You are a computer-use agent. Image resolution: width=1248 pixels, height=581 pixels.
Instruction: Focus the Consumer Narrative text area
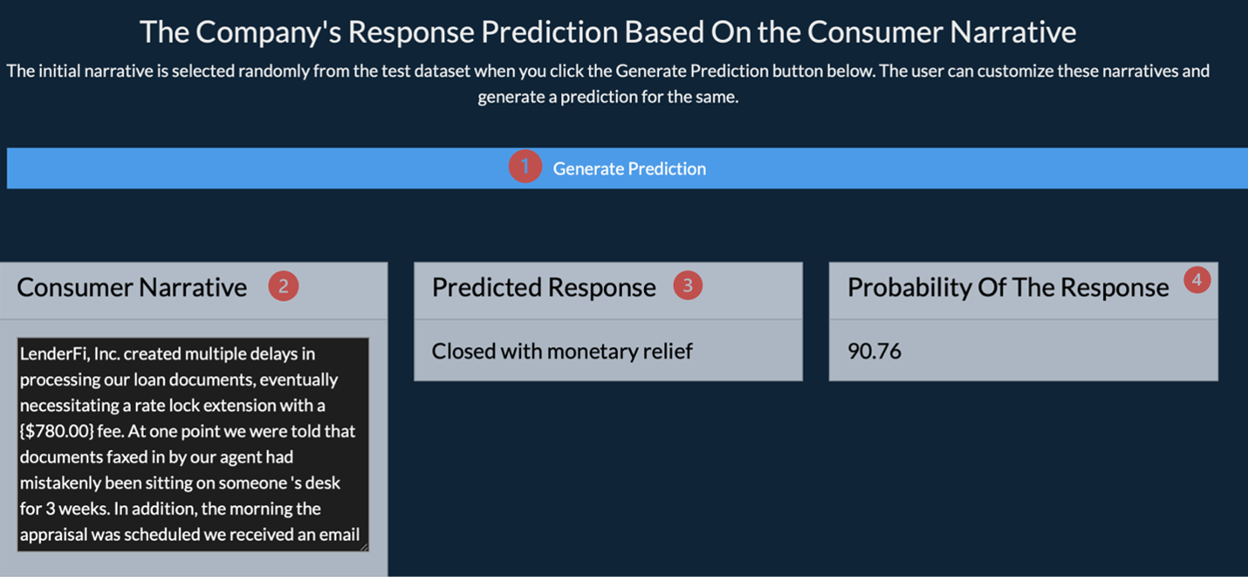coord(193,444)
